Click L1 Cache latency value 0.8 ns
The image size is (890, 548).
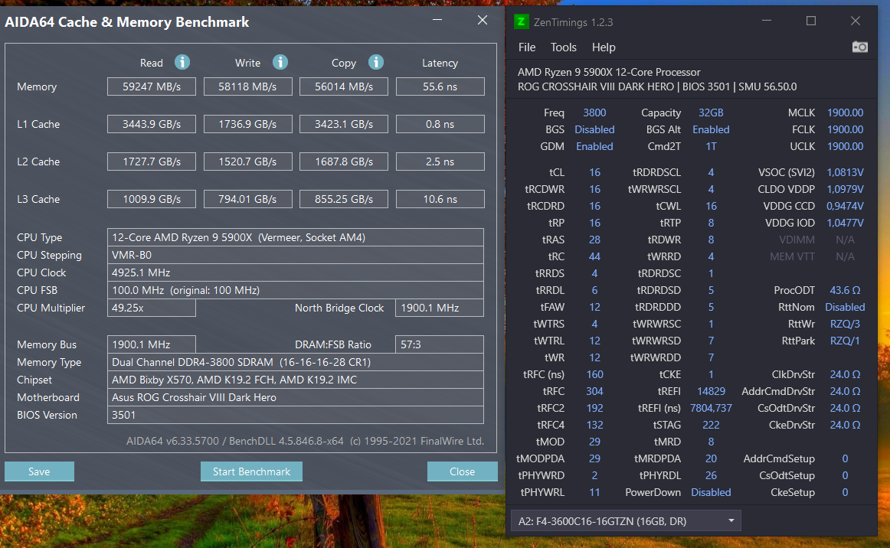pyautogui.click(x=440, y=124)
